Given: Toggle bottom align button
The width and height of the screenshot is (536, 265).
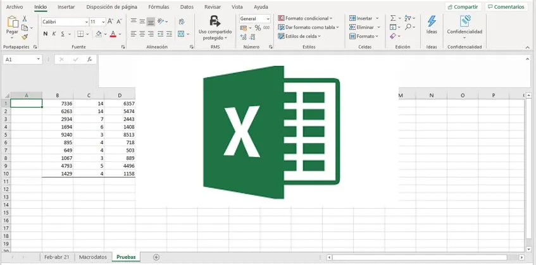Looking at the screenshot, I should 151,22.
